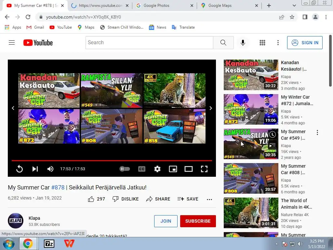Add #549 video to queue icon
Image resolution: width=333 pixels, height=250 pixels.
(273, 145)
